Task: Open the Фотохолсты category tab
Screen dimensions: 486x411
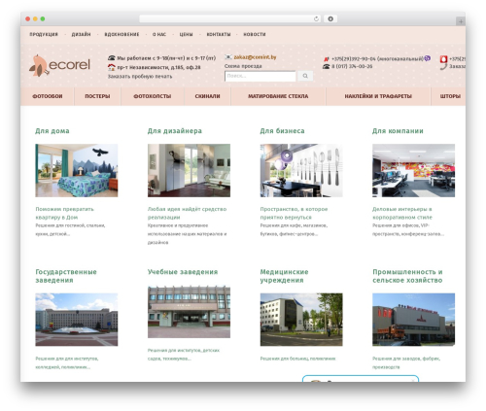Action: (x=153, y=96)
